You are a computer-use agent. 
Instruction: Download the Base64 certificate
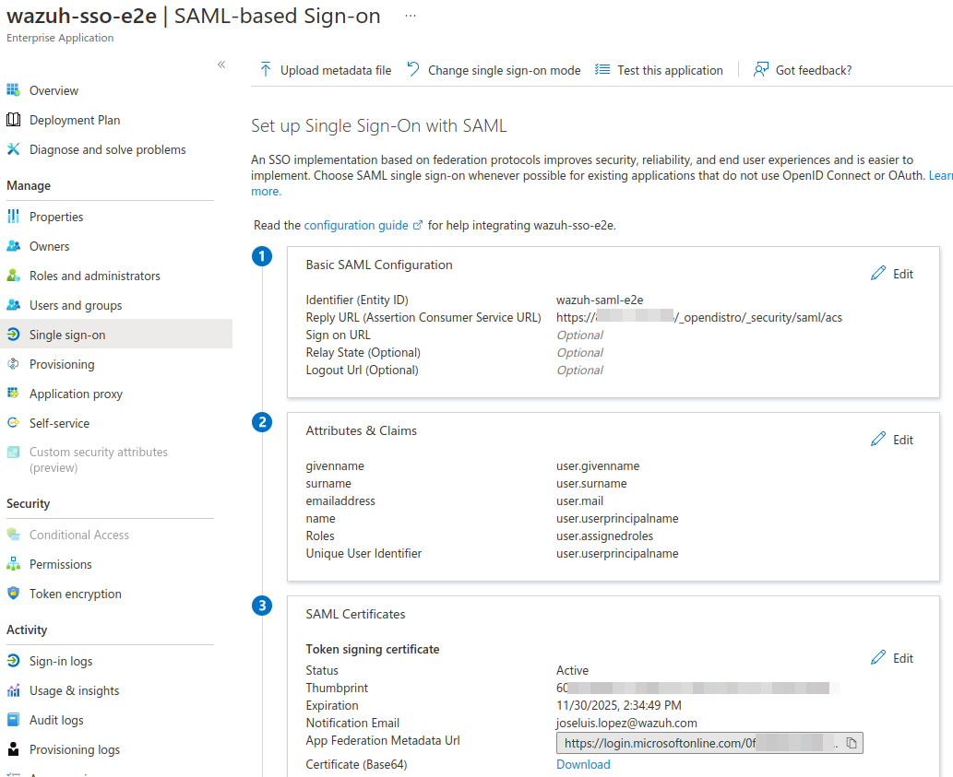(582, 764)
